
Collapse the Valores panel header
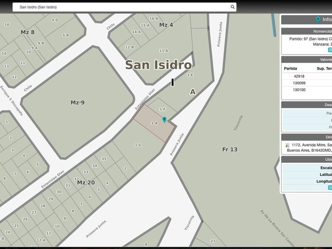pyautogui.click(x=307, y=60)
